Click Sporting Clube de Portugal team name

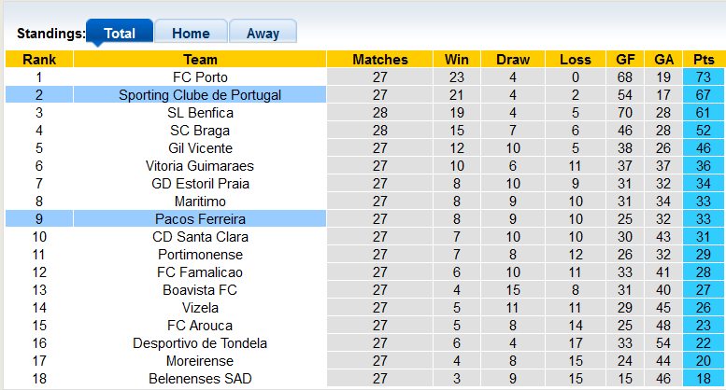(200, 95)
